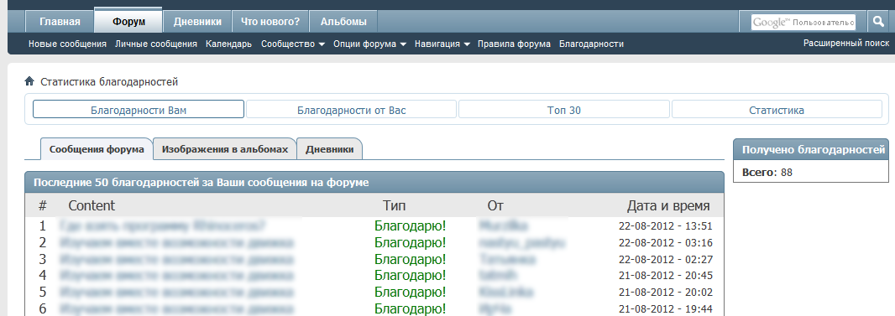Switch to Сообщения форума tab
895x316 pixels.
click(x=97, y=149)
